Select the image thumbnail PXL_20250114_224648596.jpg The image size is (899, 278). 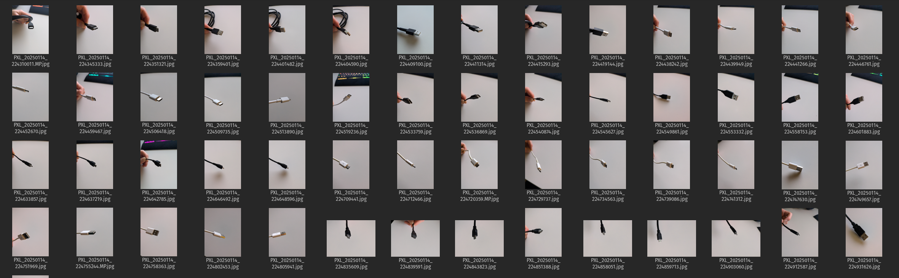[287, 165]
